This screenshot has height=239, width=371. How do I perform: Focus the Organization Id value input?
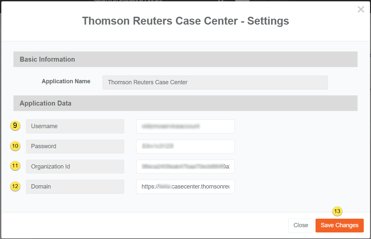pos(185,167)
